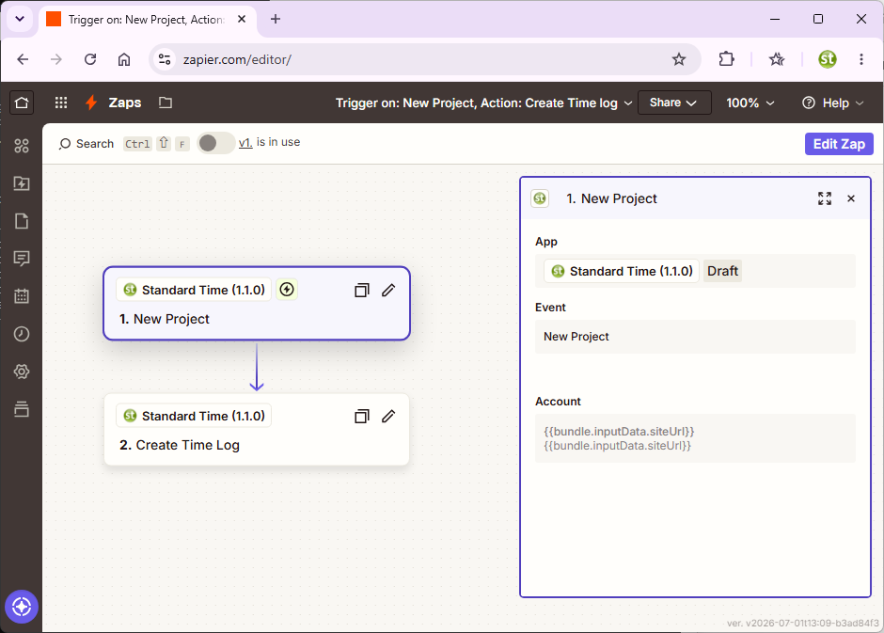The width and height of the screenshot is (884, 633).
Task: Edit the New Project step with pencil
Action: pyautogui.click(x=388, y=291)
